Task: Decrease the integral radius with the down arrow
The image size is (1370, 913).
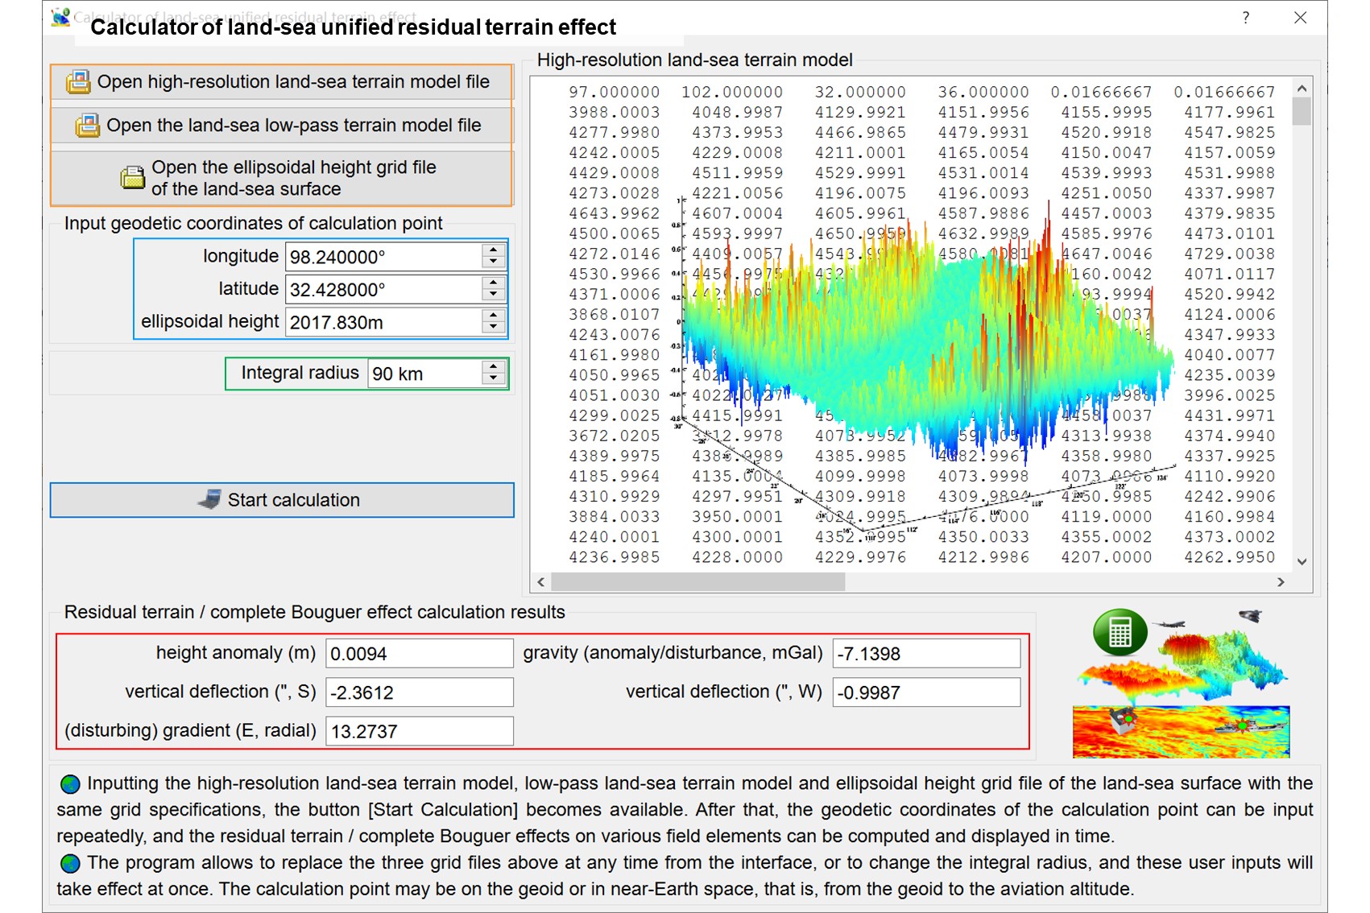Action: 494,379
